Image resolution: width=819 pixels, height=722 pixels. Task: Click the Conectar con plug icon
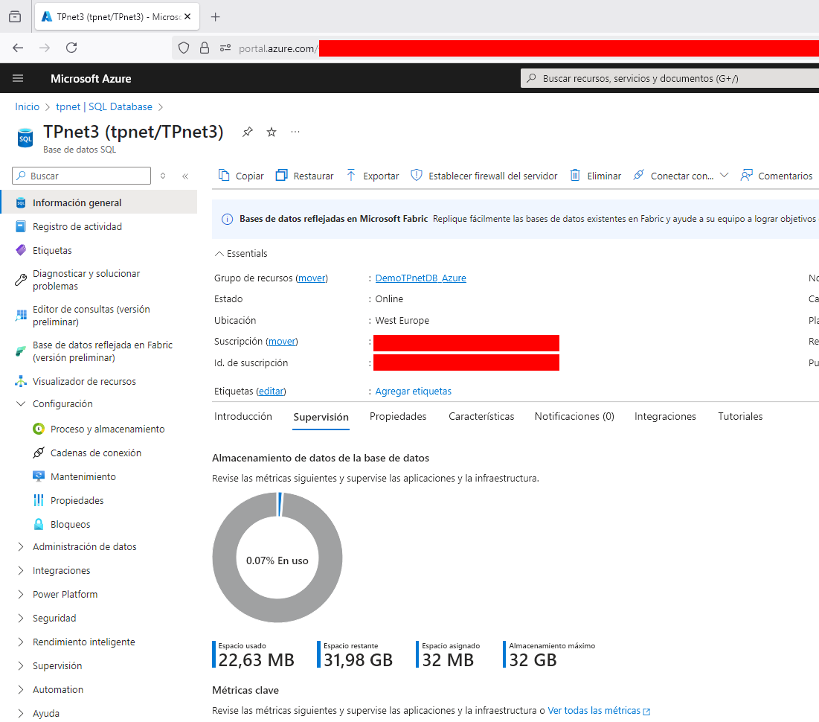pyautogui.click(x=638, y=175)
